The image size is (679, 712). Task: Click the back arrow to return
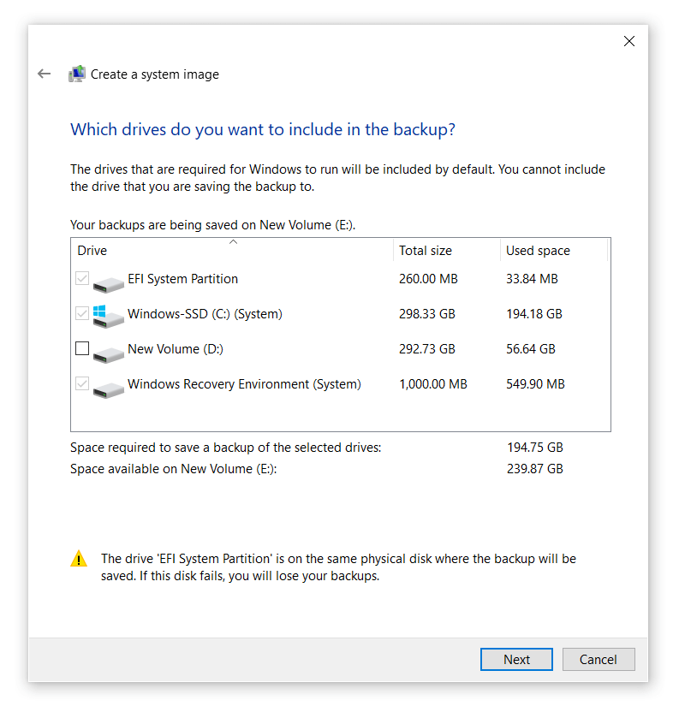point(44,74)
